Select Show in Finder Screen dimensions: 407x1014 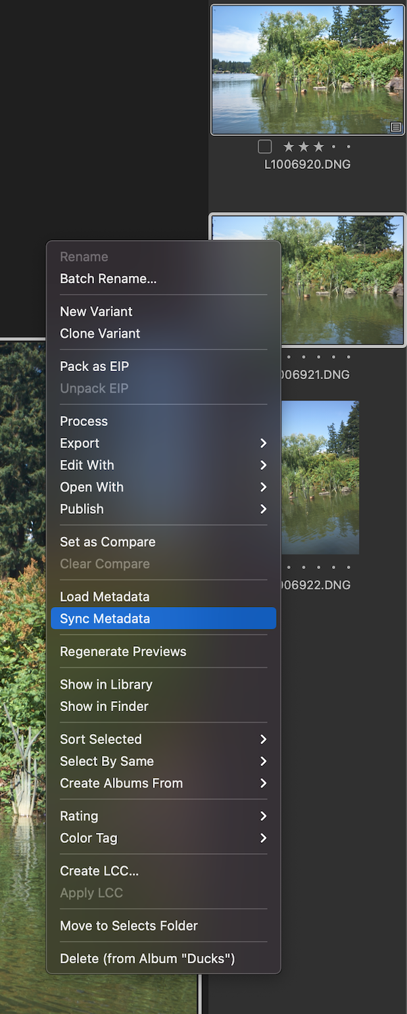(x=104, y=706)
